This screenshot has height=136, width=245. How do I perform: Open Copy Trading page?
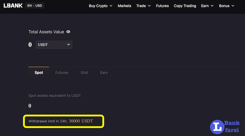coord(185,6)
